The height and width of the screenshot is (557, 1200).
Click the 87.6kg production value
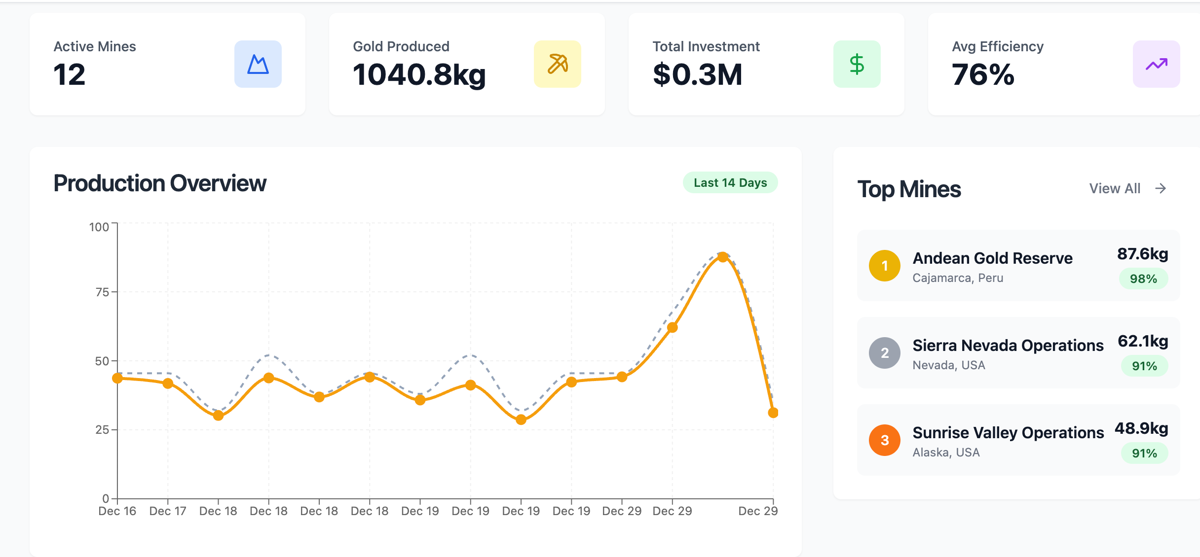(1143, 254)
